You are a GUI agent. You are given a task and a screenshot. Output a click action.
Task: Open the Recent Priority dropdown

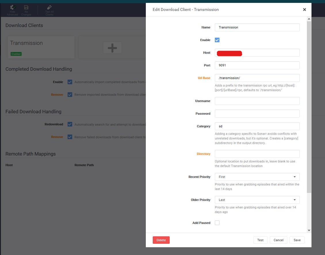point(257,177)
